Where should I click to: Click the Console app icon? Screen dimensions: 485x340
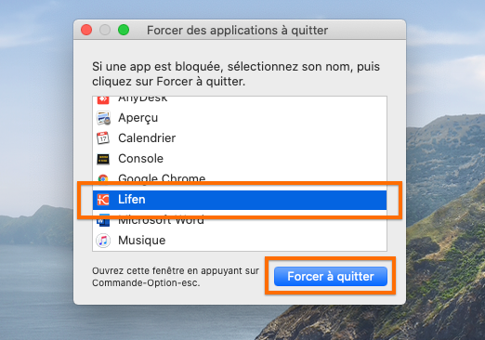103,159
